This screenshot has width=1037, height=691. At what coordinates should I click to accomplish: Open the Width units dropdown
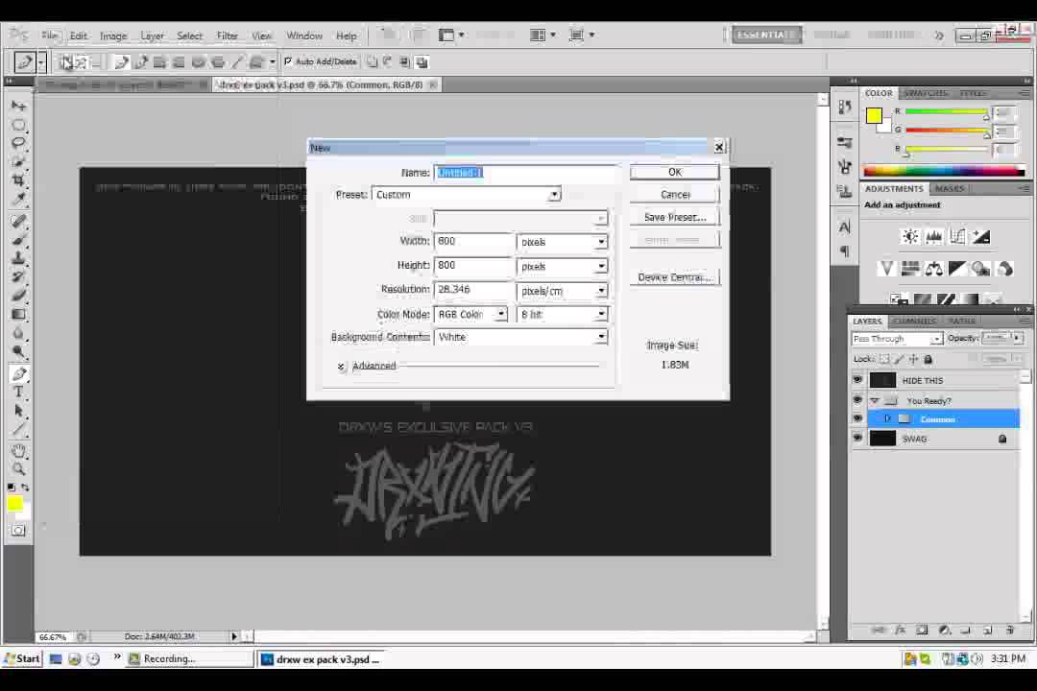562,242
